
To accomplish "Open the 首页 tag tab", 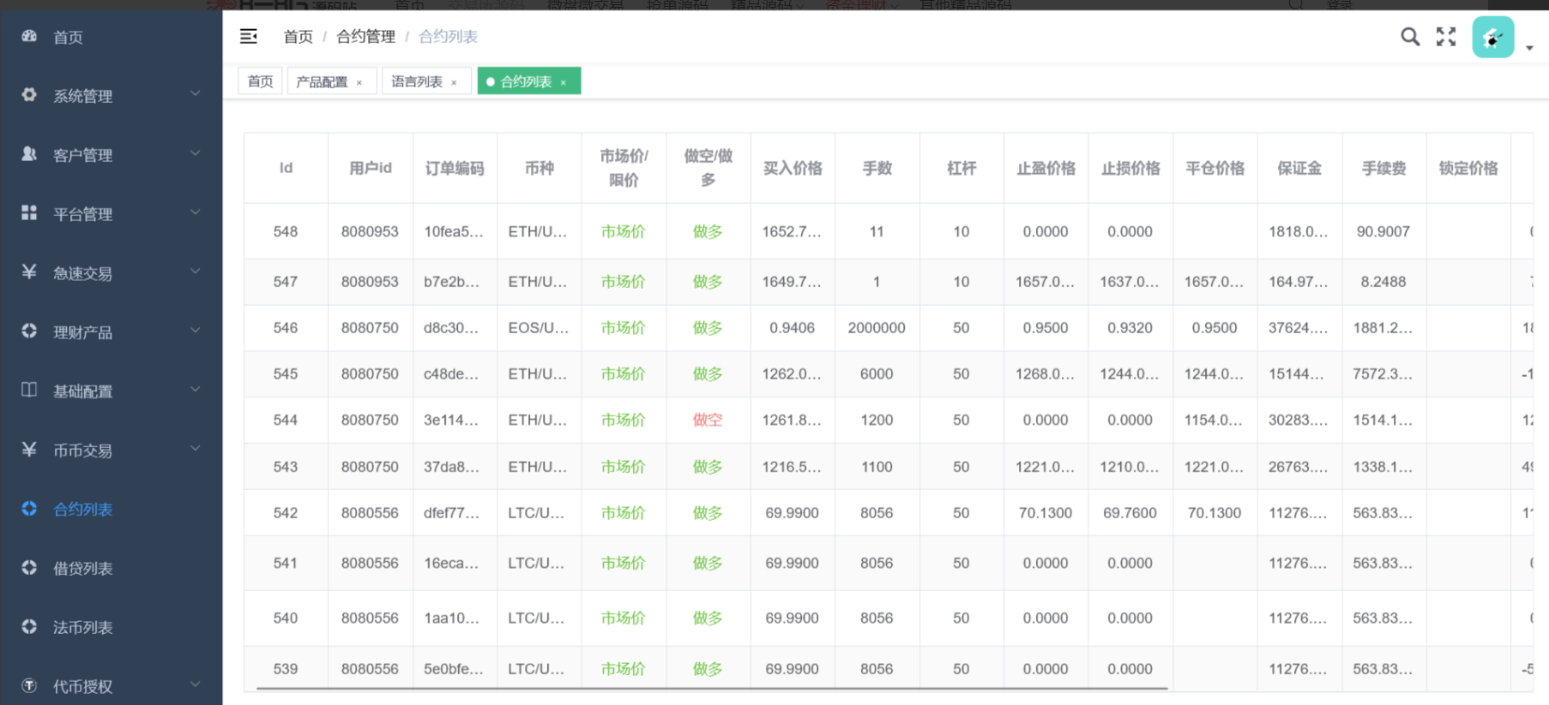I will pyautogui.click(x=260, y=81).
